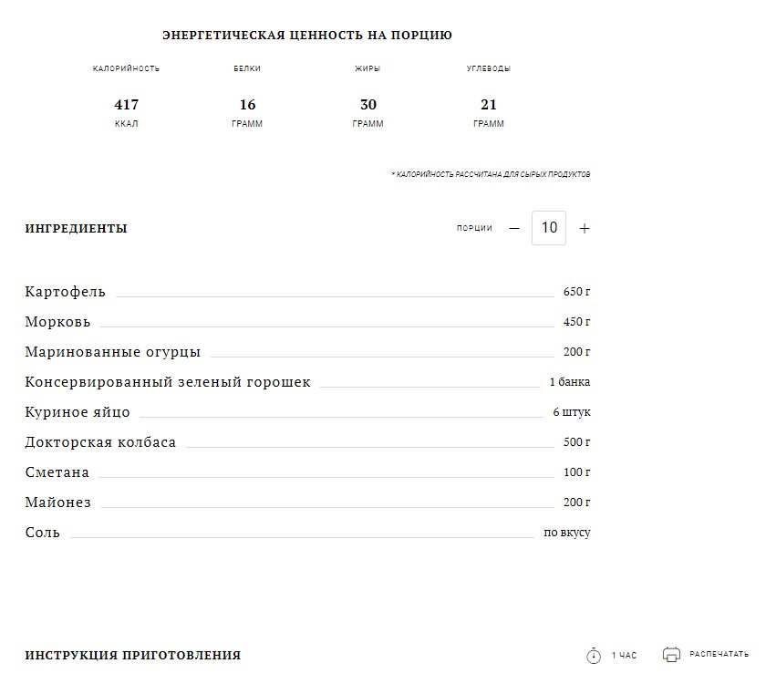The image size is (766, 684).
Task: Click the stopwatch cooking time icon
Action: [x=594, y=655]
